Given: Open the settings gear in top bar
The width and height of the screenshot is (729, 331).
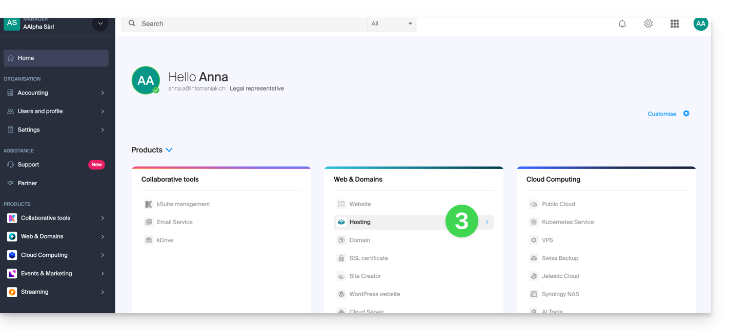Looking at the screenshot, I should [x=649, y=24].
